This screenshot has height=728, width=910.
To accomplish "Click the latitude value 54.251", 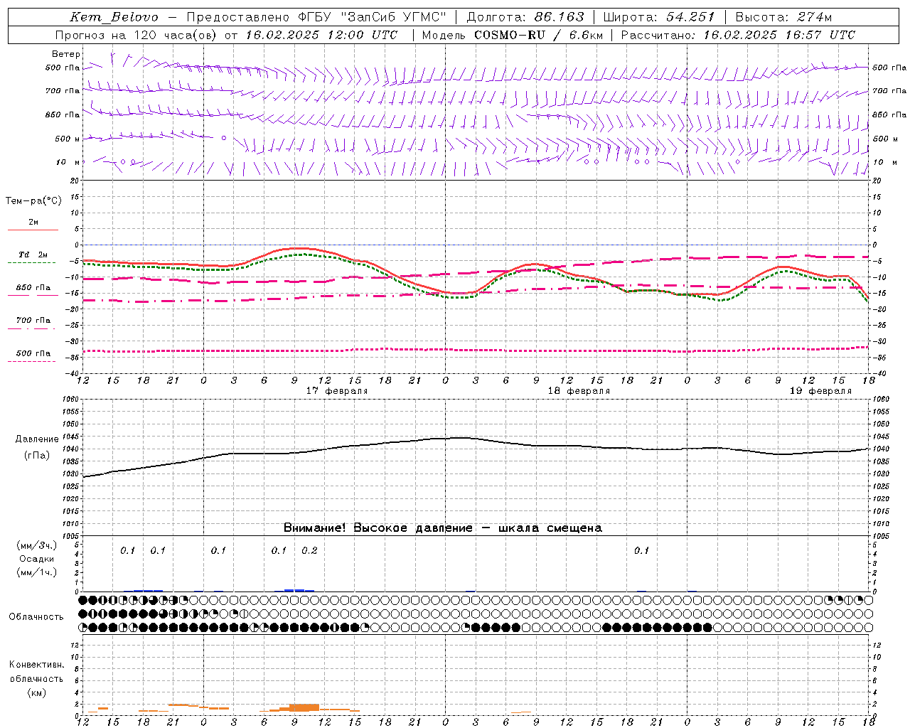I will (690, 17).
